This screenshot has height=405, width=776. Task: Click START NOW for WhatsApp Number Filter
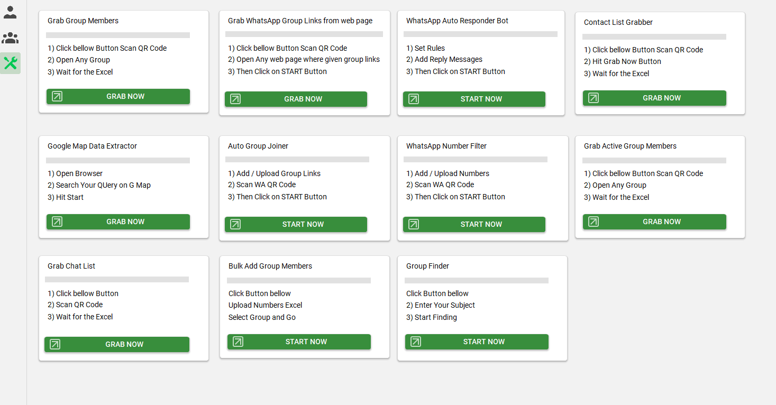point(474,224)
